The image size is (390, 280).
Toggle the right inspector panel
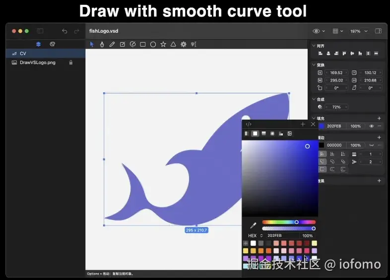[378, 31]
